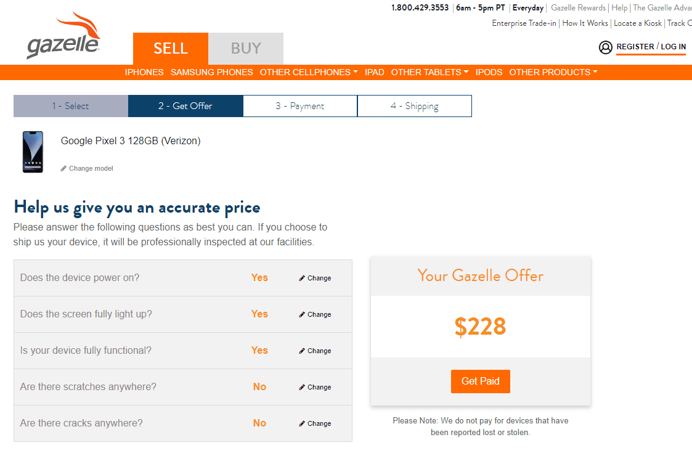The height and width of the screenshot is (461, 692).
Task: Click the Gazelle logo
Action: pyautogui.click(x=63, y=37)
